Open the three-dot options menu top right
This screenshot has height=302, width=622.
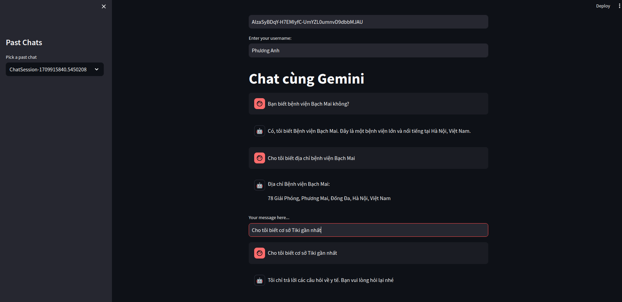[x=620, y=6]
